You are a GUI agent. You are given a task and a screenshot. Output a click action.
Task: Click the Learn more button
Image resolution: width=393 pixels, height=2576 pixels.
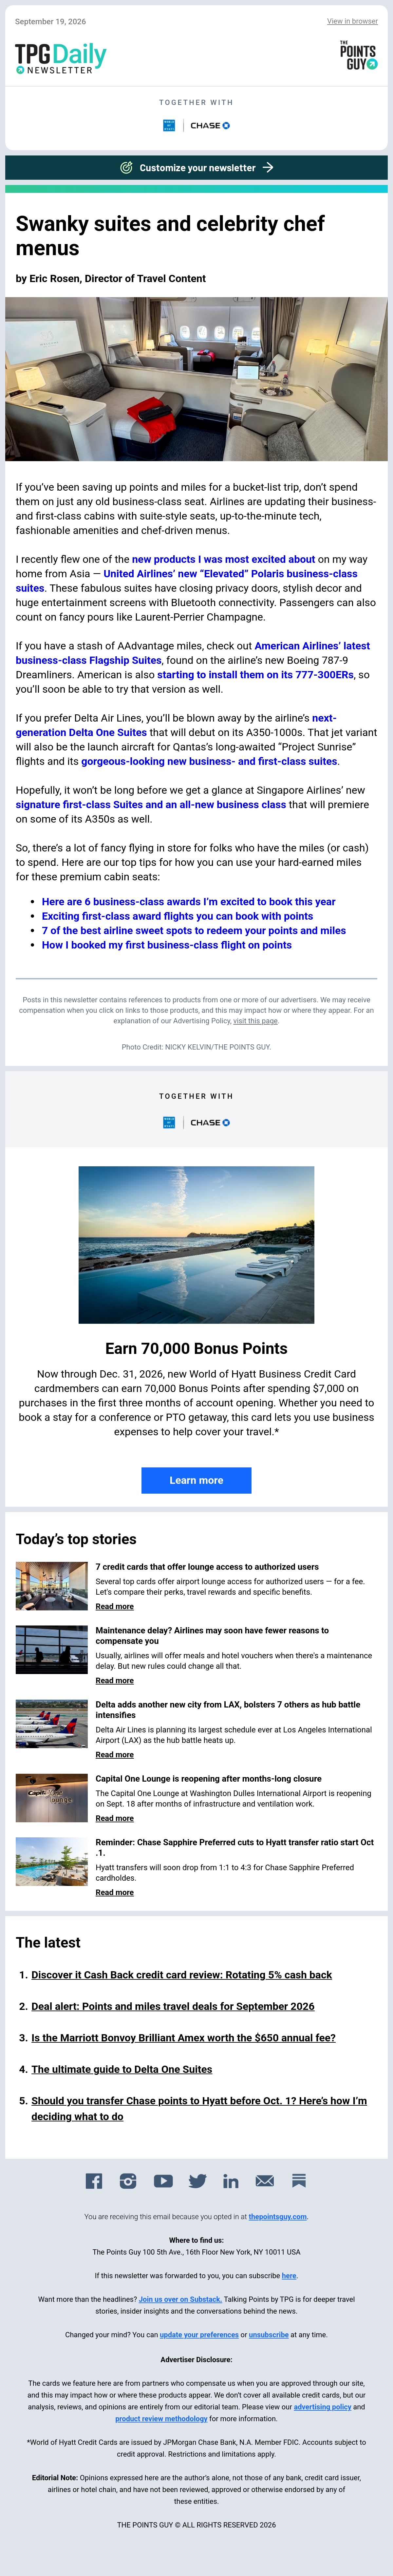coord(196,1480)
